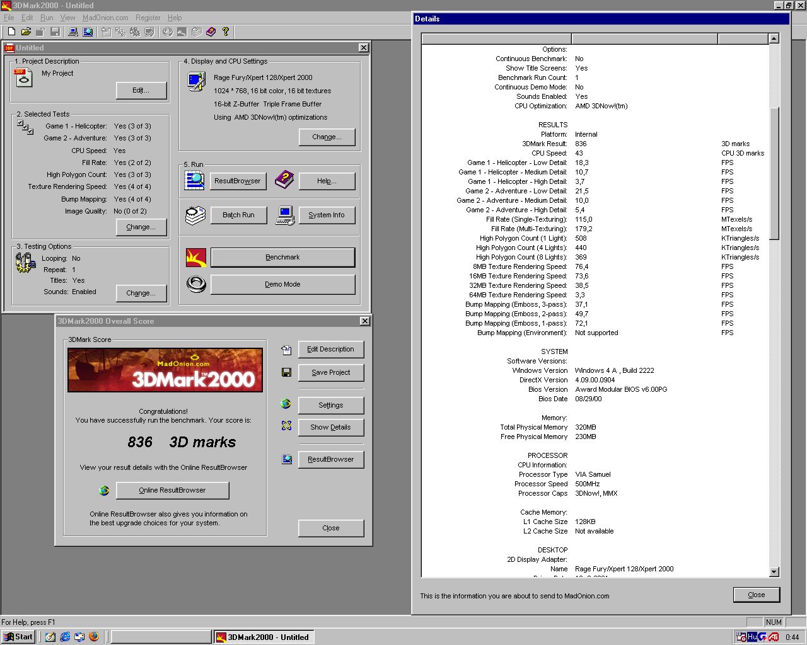Click Edit... in Project Description

[141, 91]
